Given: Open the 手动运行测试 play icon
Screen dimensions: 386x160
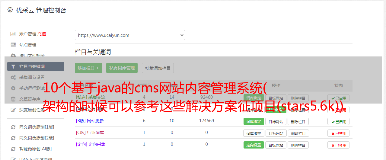Looking at the screenshot, I should pos(13,88).
